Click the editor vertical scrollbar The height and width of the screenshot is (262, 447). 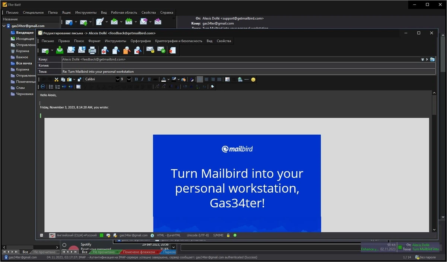[x=434, y=161]
